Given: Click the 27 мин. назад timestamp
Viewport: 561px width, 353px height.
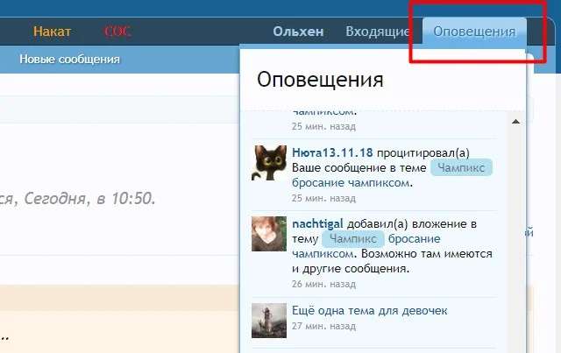Looking at the screenshot, I should (x=323, y=326).
